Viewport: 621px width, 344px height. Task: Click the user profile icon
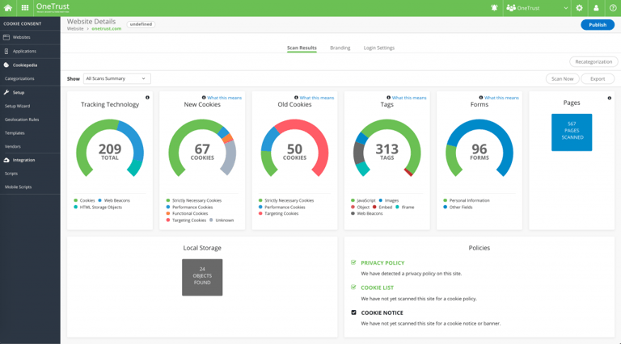596,8
